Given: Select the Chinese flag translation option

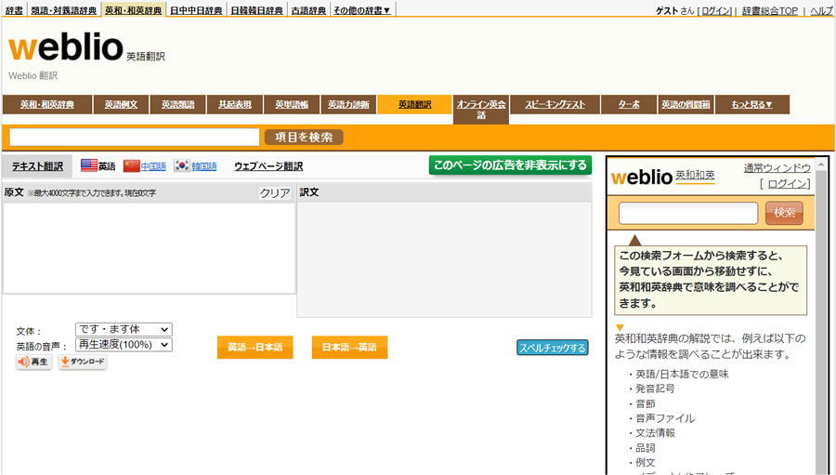Looking at the screenshot, I should tap(132, 166).
